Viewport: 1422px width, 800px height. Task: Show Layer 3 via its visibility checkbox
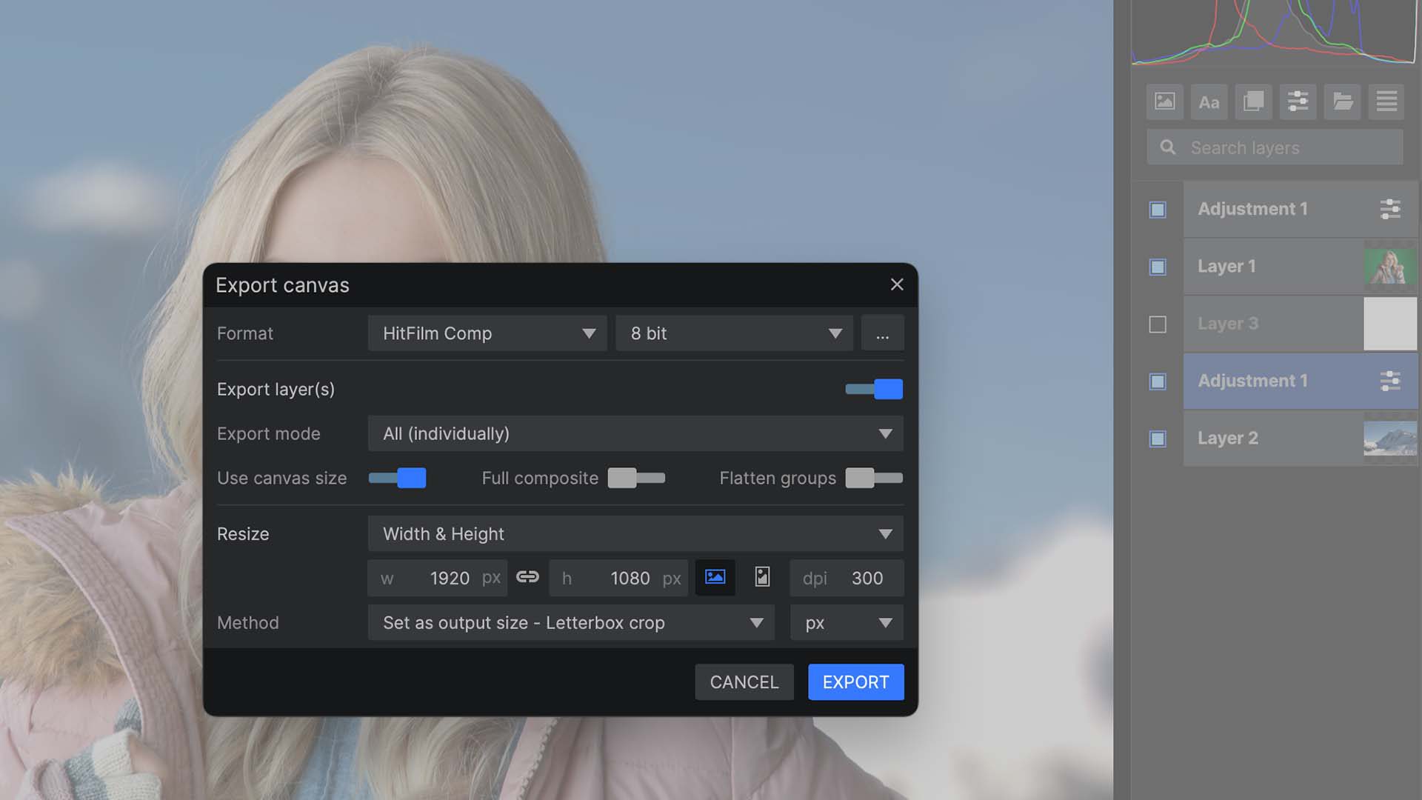pos(1158,324)
